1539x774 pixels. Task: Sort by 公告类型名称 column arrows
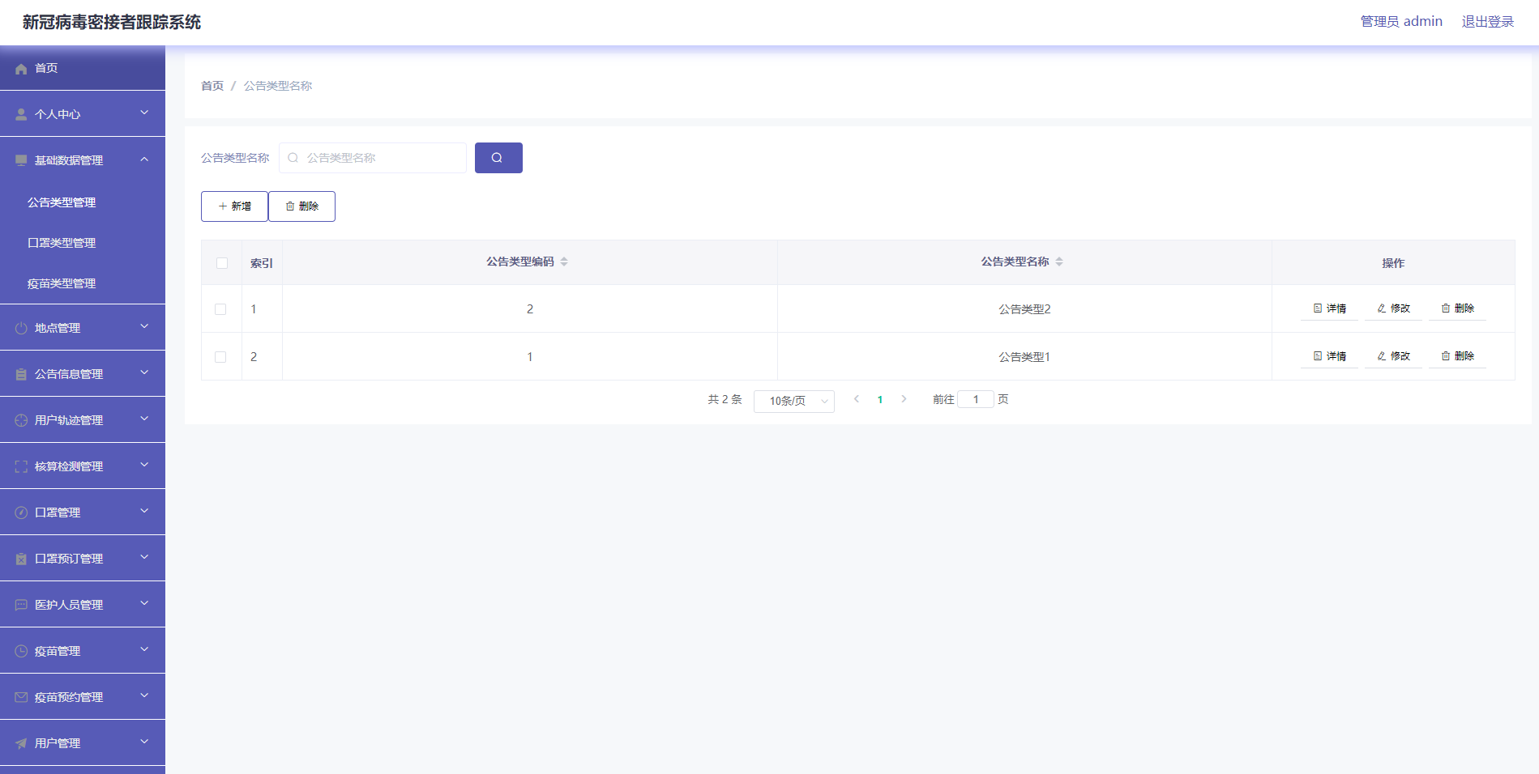1059,262
